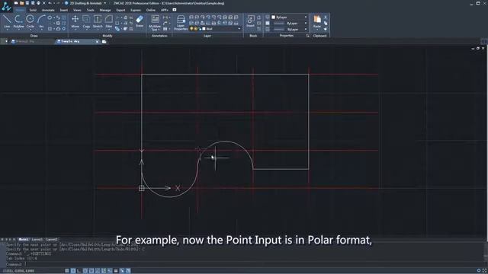Select the Line drawing tool
The height and width of the screenshot is (274, 488).
coord(7,22)
